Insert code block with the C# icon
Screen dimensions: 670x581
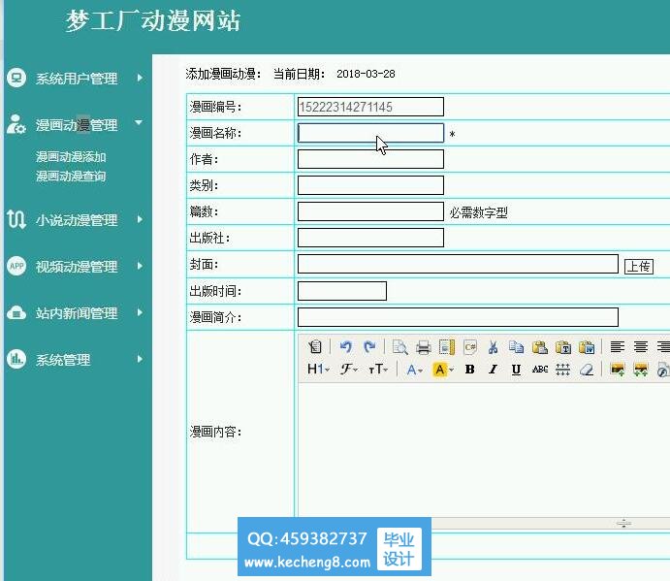click(470, 346)
